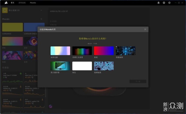Click thermometer icon on Intel 38.00 °C sensor
186x114 pixels.
(x=42, y=100)
